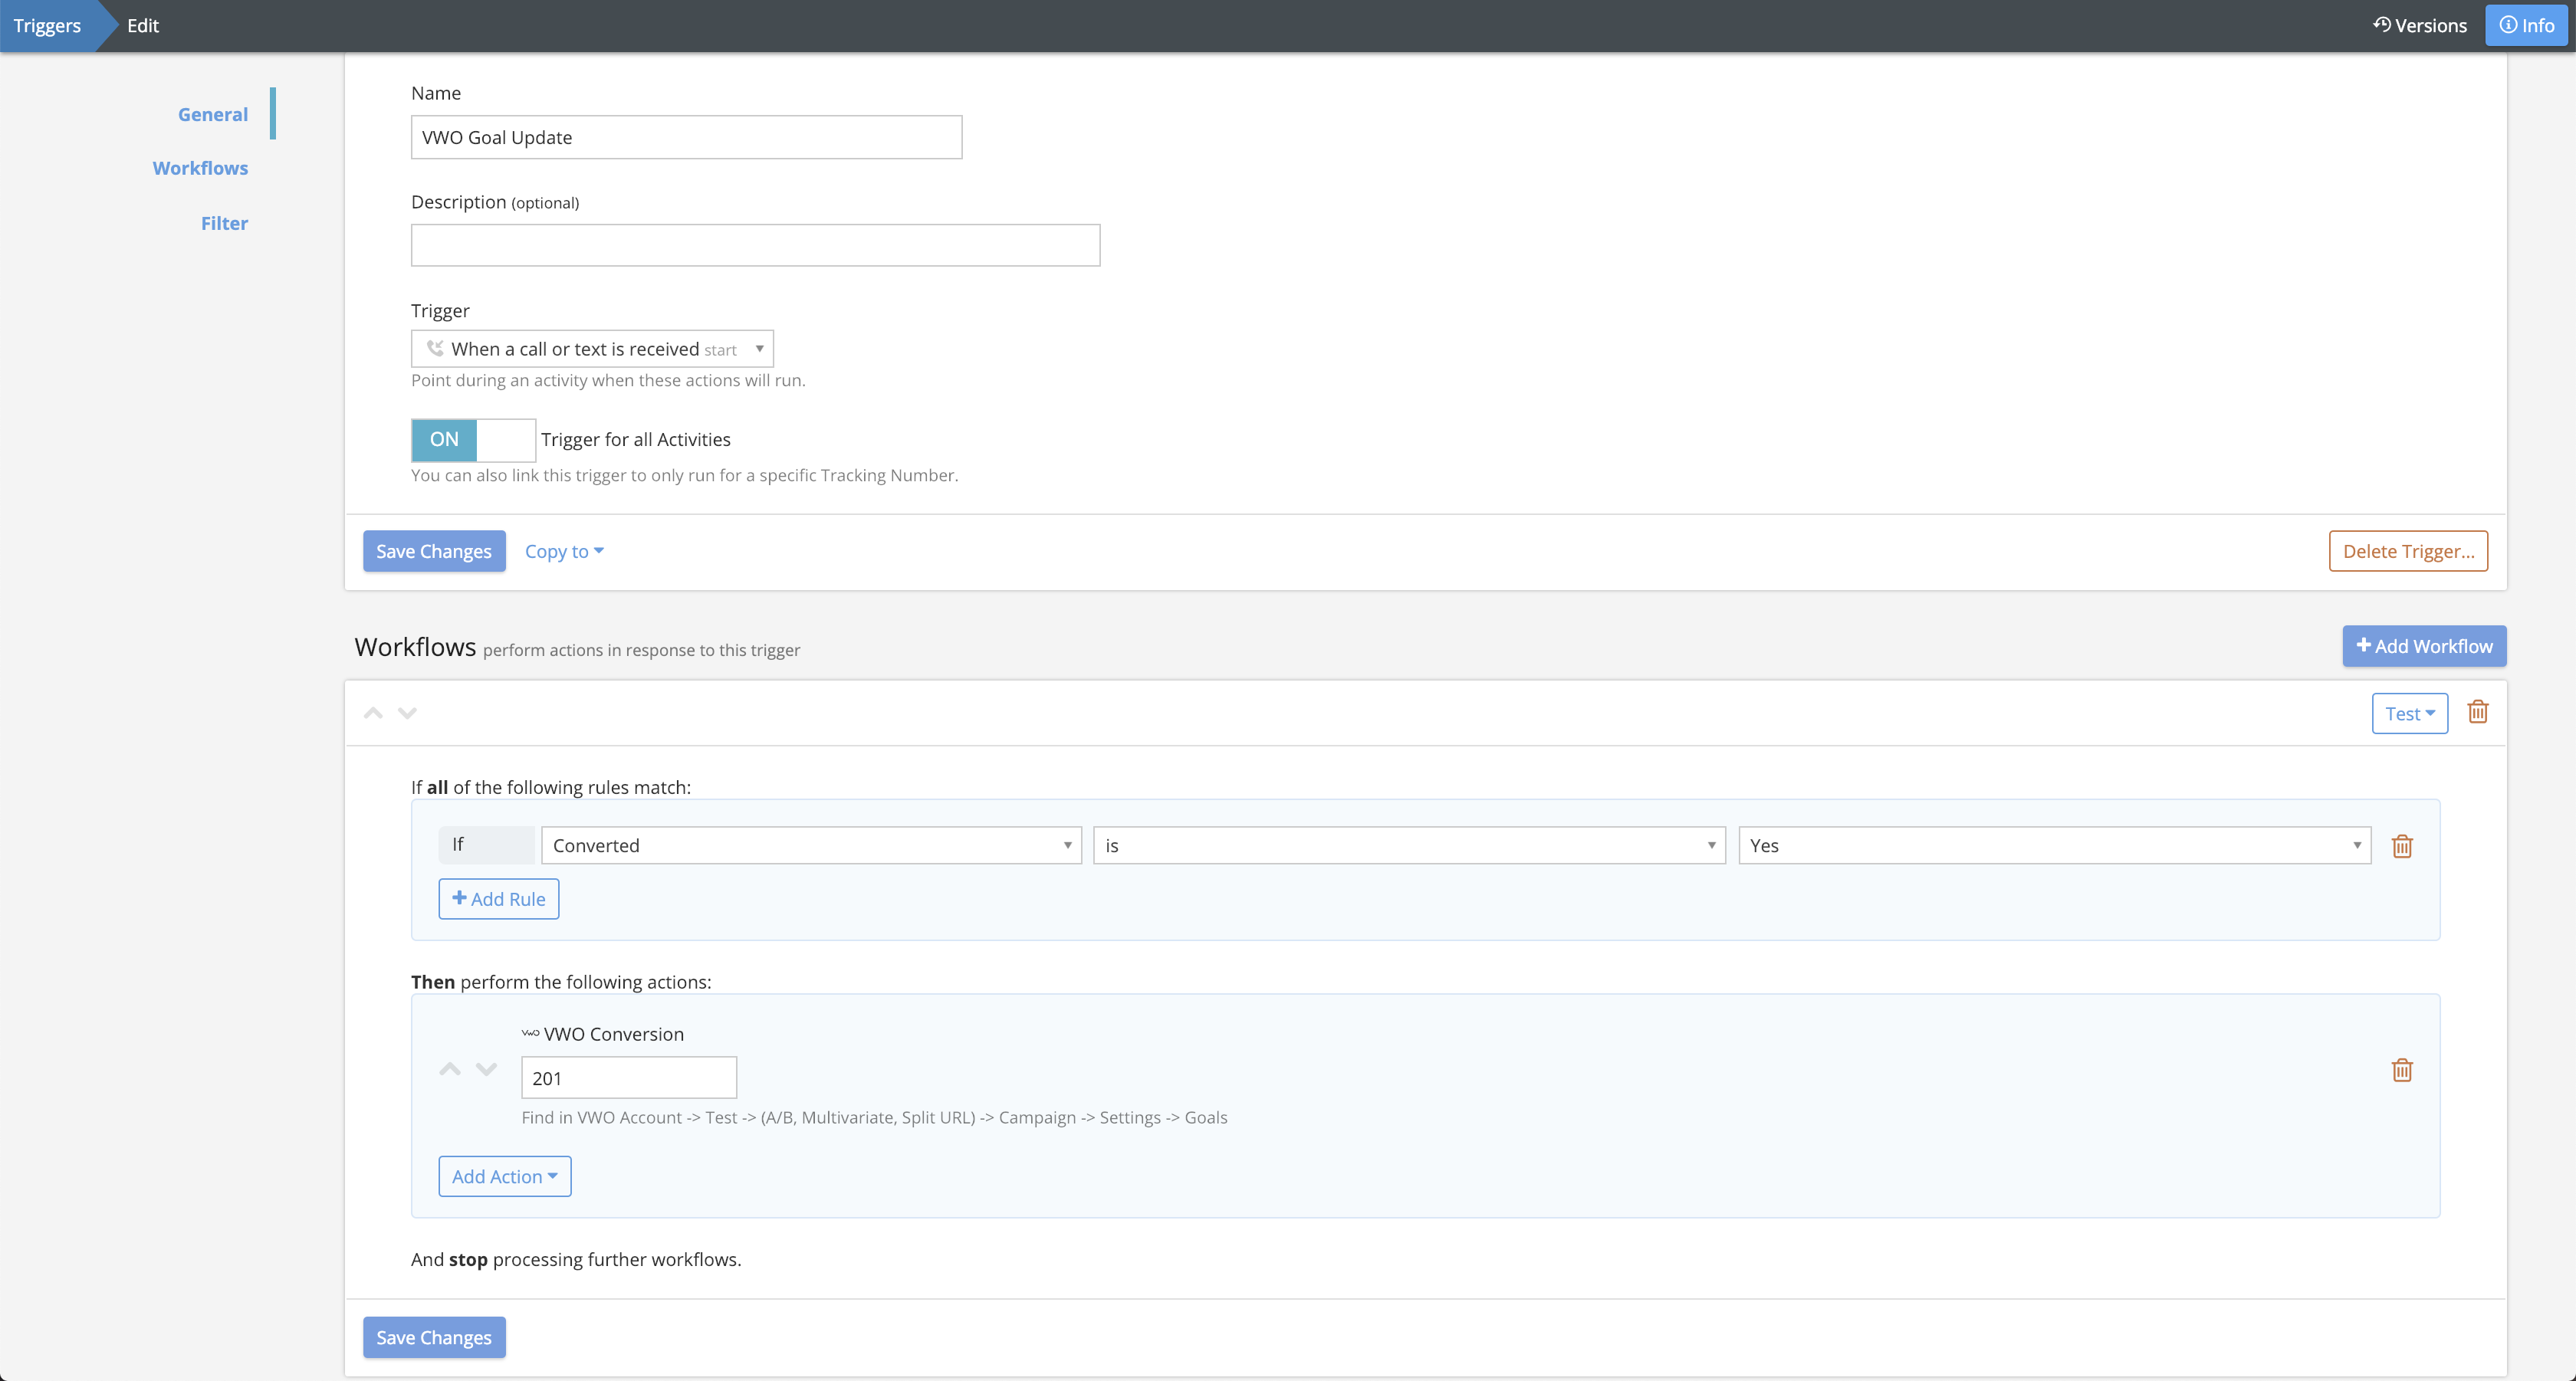
Task: Move the VWO Conversion action down
Action: [x=486, y=1069]
